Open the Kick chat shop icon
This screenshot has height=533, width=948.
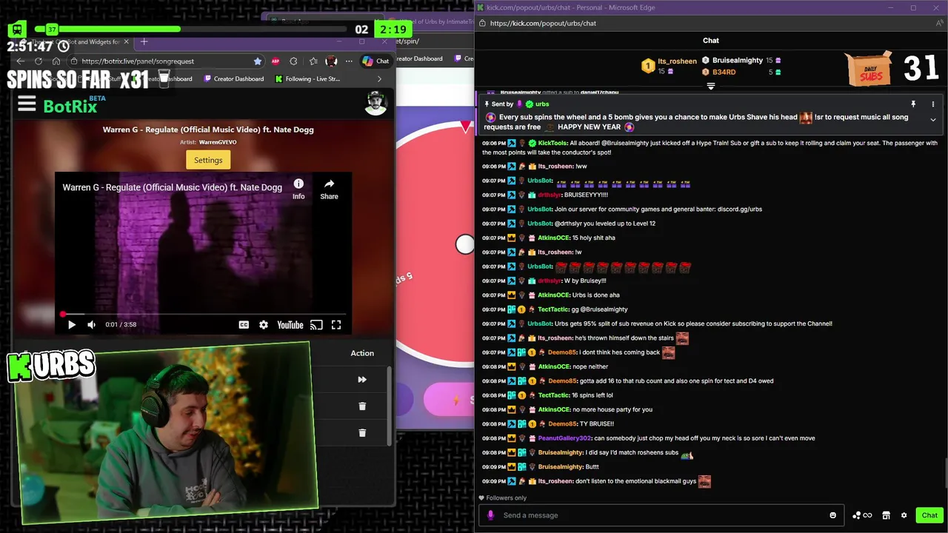click(x=886, y=515)
